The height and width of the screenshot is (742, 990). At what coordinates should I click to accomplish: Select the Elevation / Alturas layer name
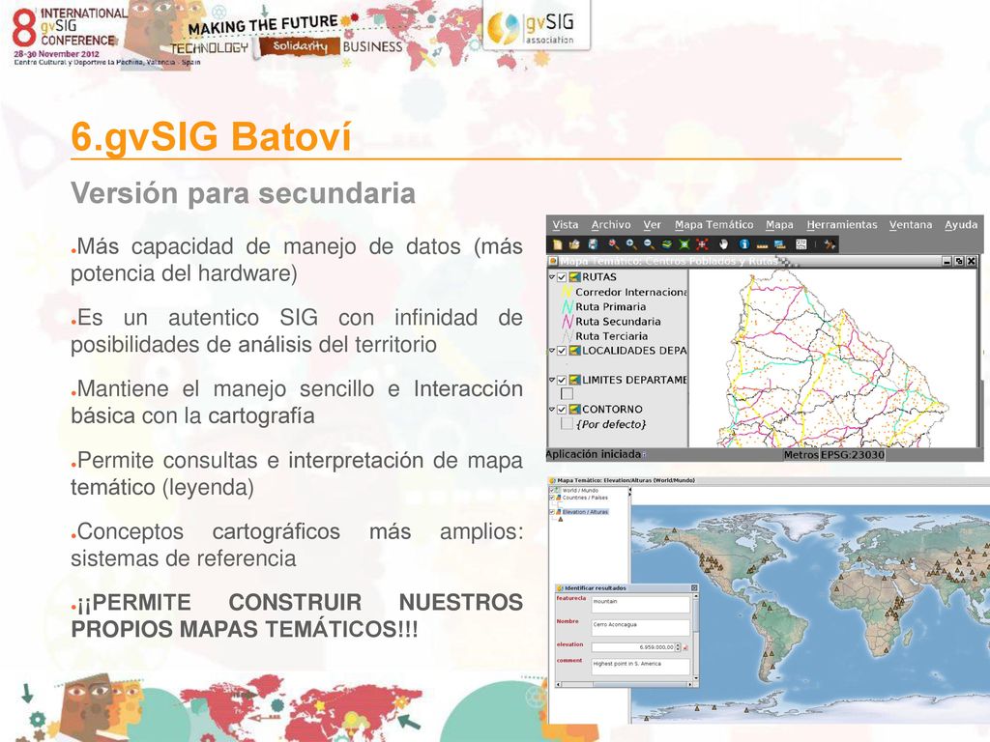[585, 512]
